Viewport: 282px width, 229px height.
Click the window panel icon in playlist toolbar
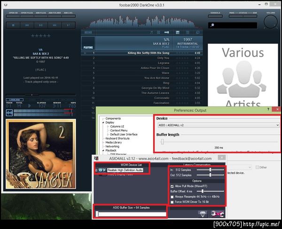(x=198, y=32)
